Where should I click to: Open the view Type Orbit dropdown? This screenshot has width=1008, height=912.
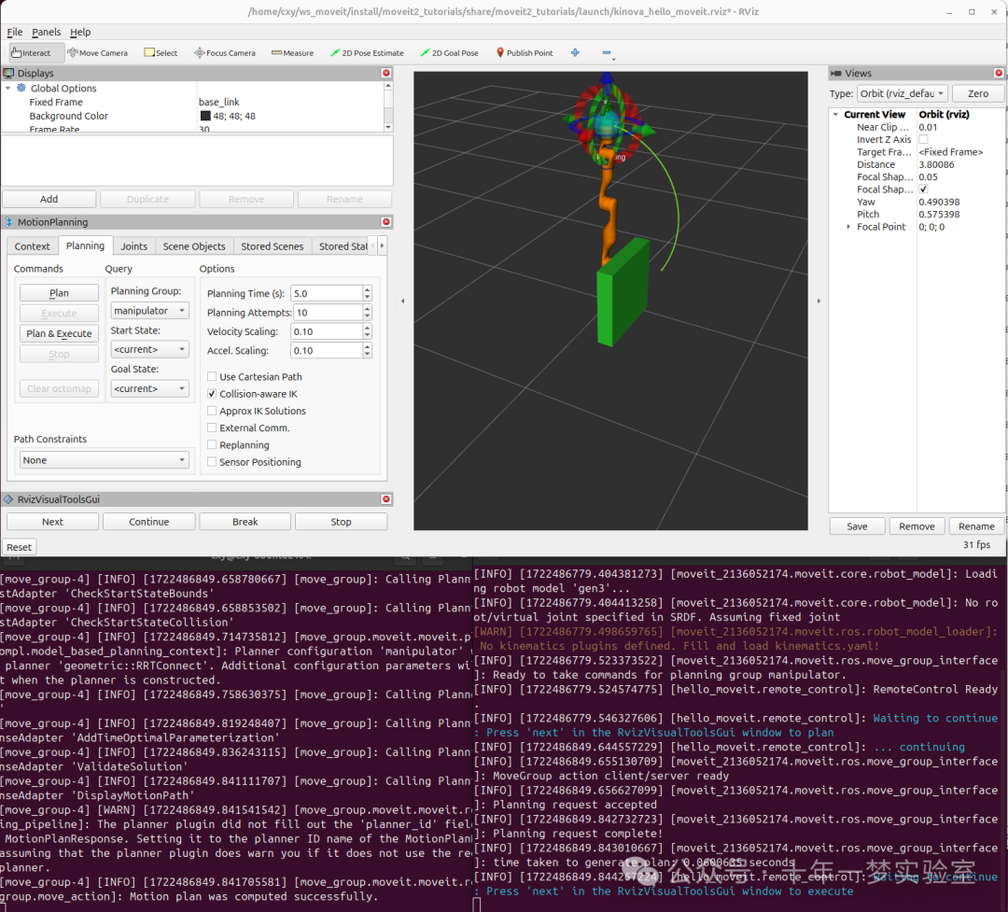click(x=902, y=93)
